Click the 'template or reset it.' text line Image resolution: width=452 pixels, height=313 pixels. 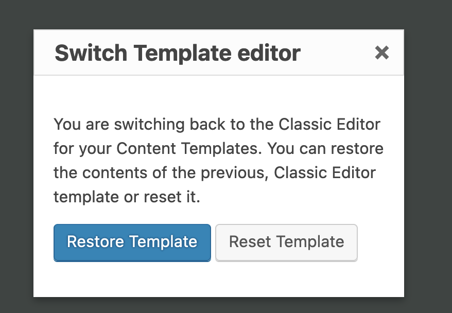[127, 197]
